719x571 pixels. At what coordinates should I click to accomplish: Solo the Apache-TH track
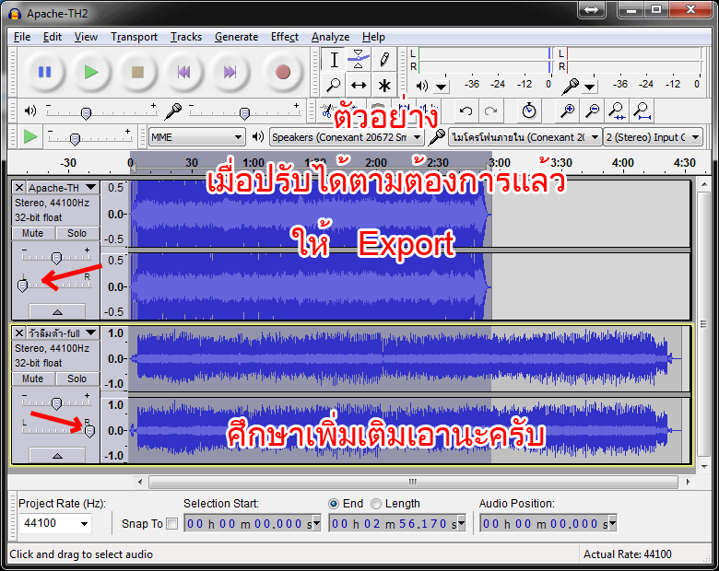(77, 233)
